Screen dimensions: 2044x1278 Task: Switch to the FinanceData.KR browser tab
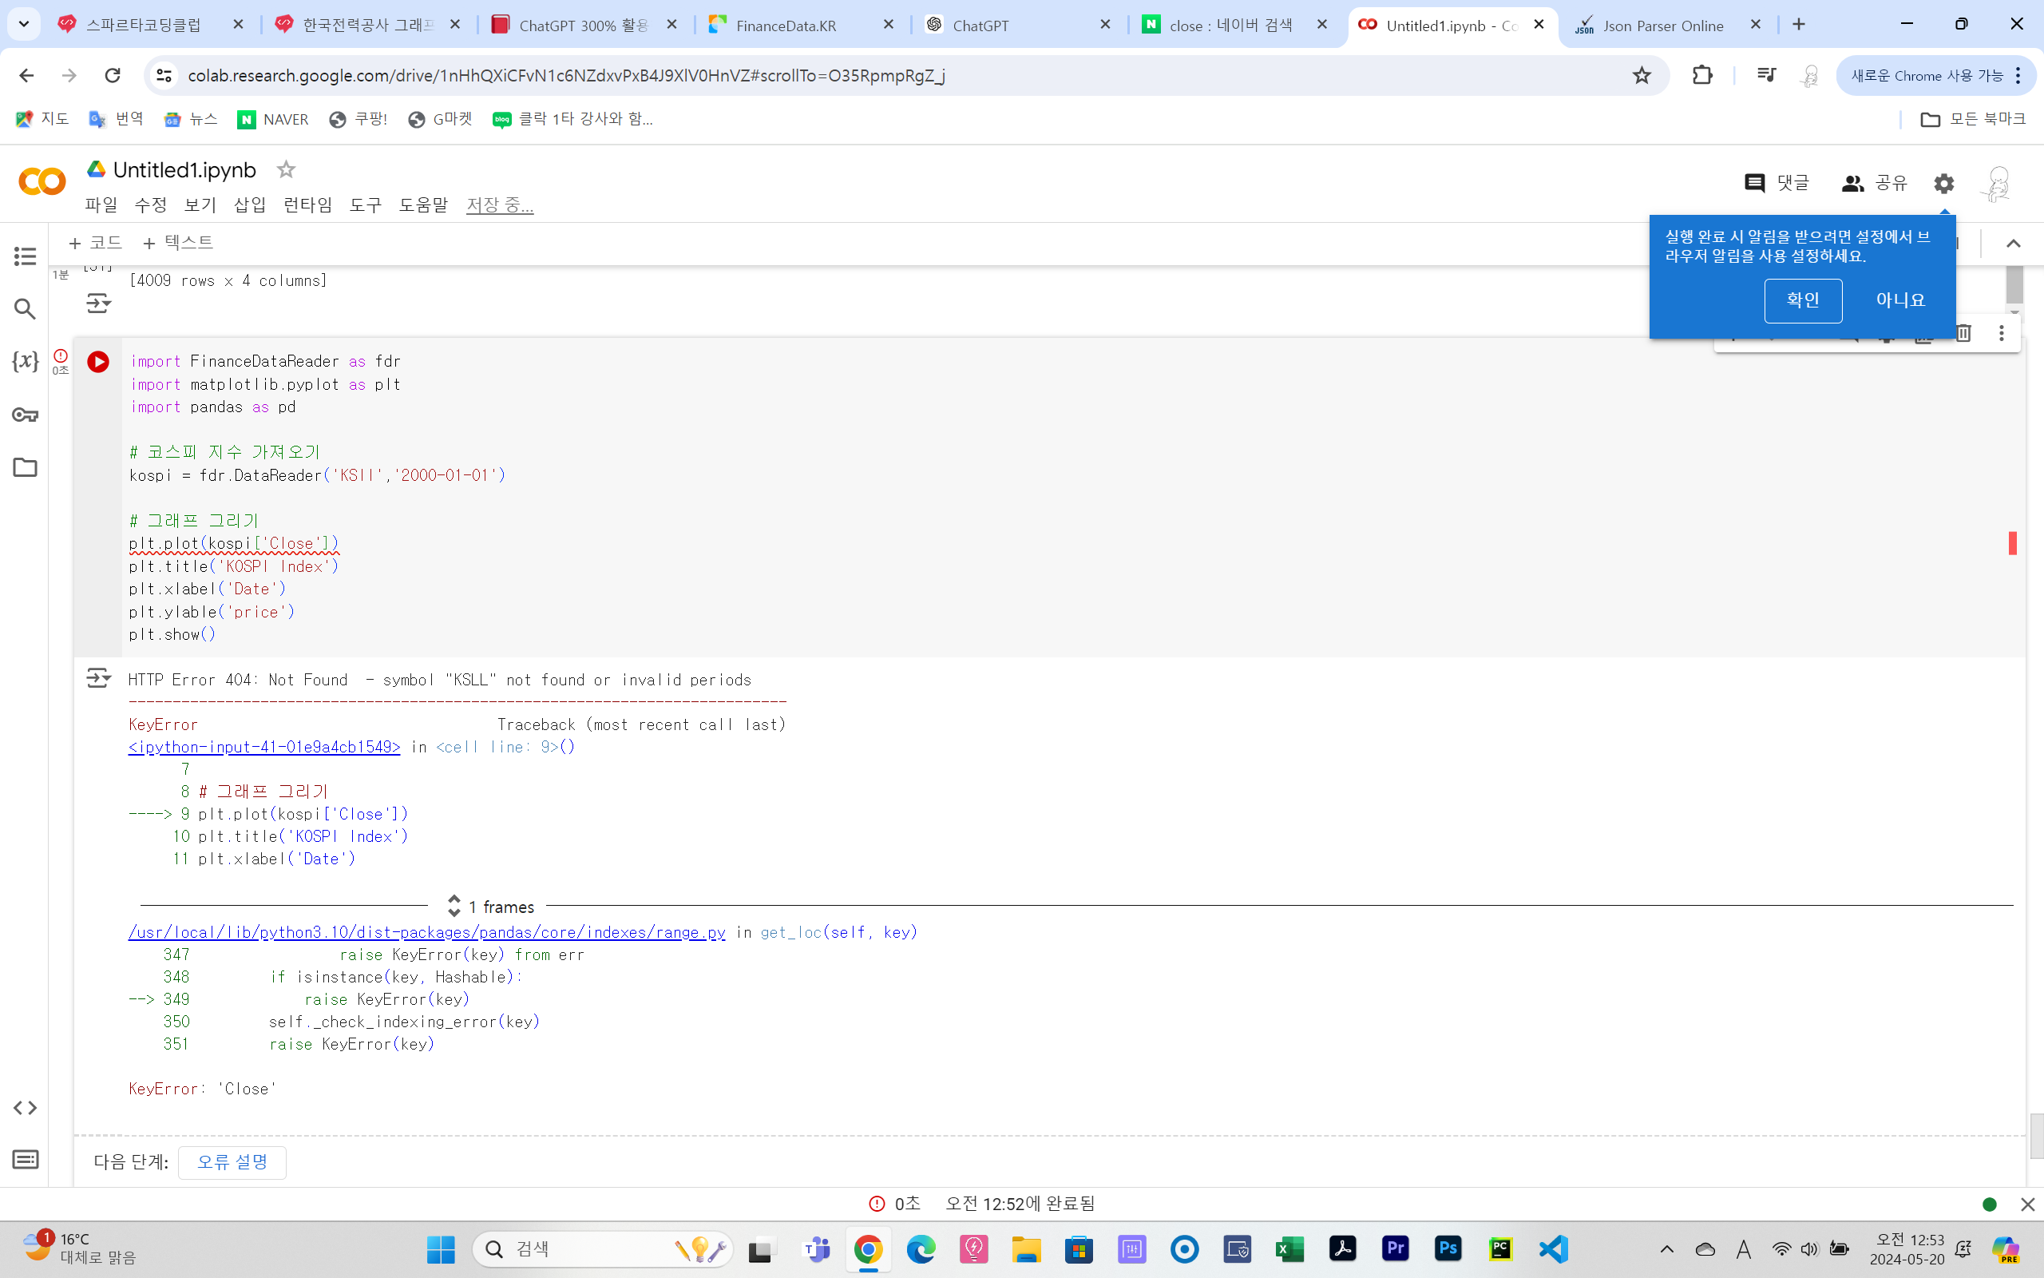(802, 26)
